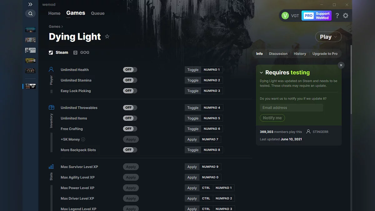Click the Email address input field
Viewport: 375px width, 211px height.
click(x=291, y=108)
